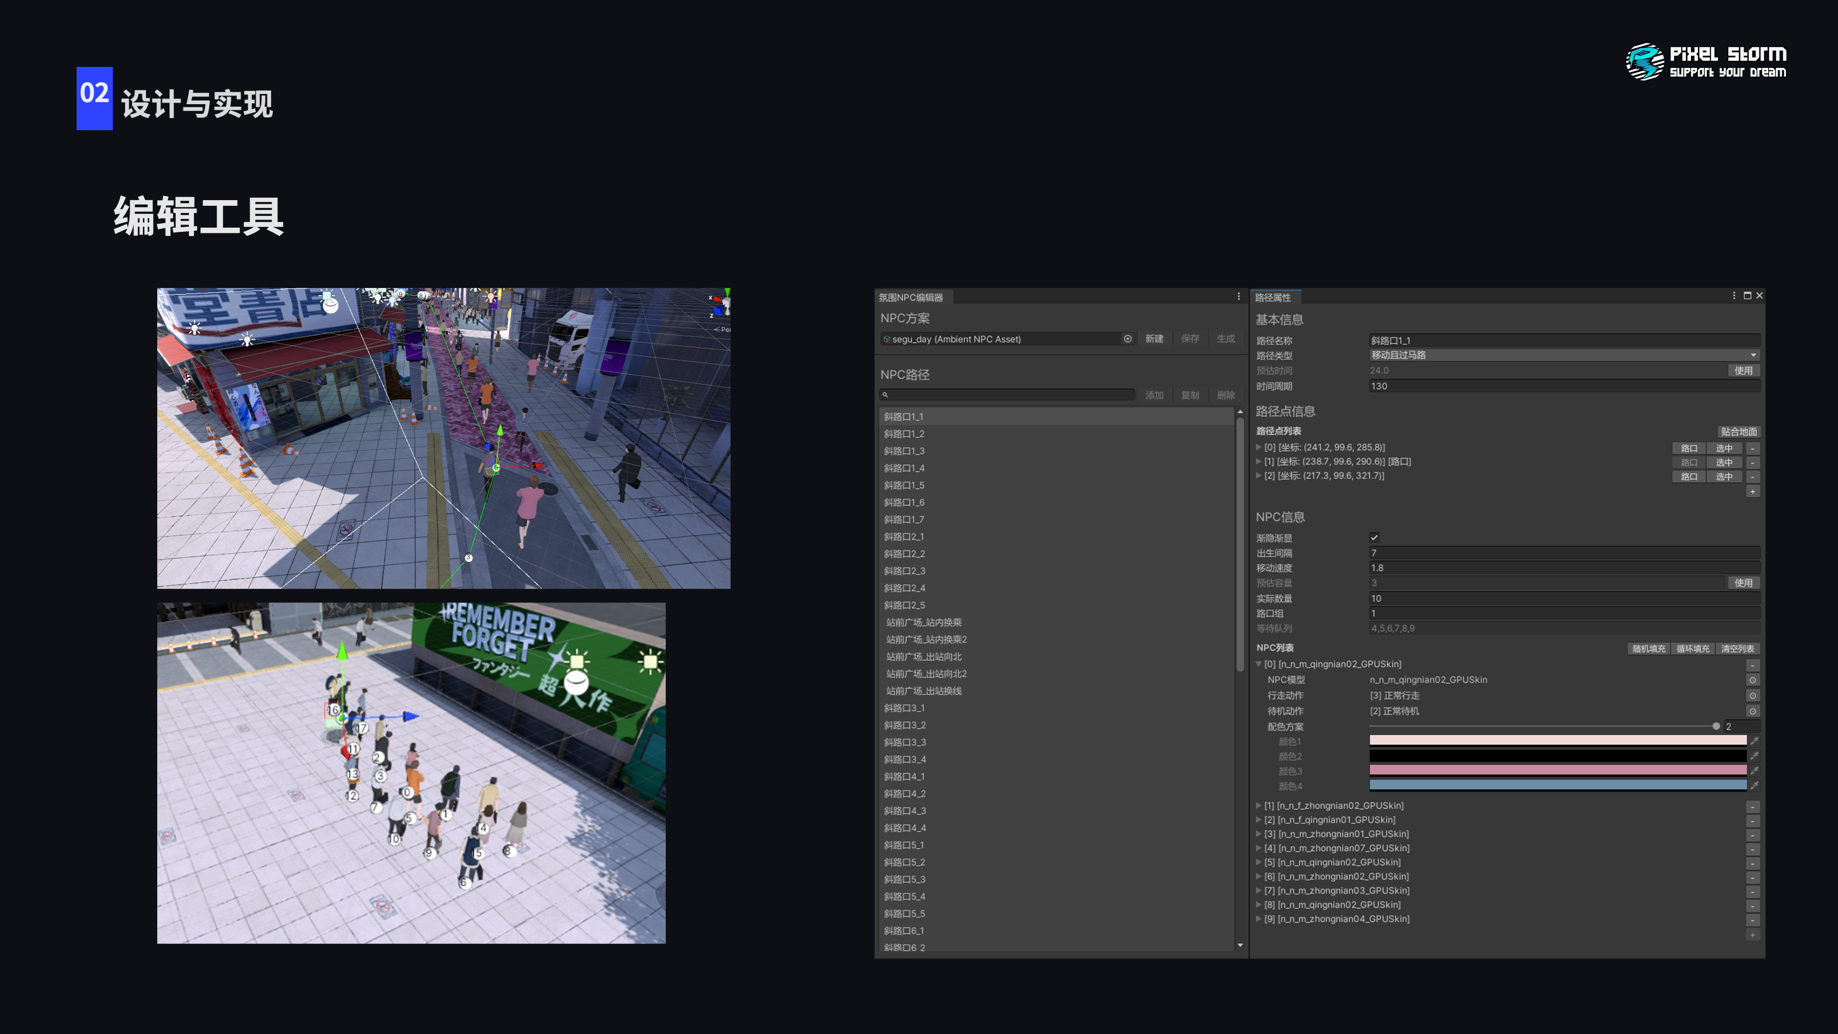Image resolution: width=1838 pixels, height=1034 pixels.
Task: Click the 随机填充 button
Action: [1648, 648]
